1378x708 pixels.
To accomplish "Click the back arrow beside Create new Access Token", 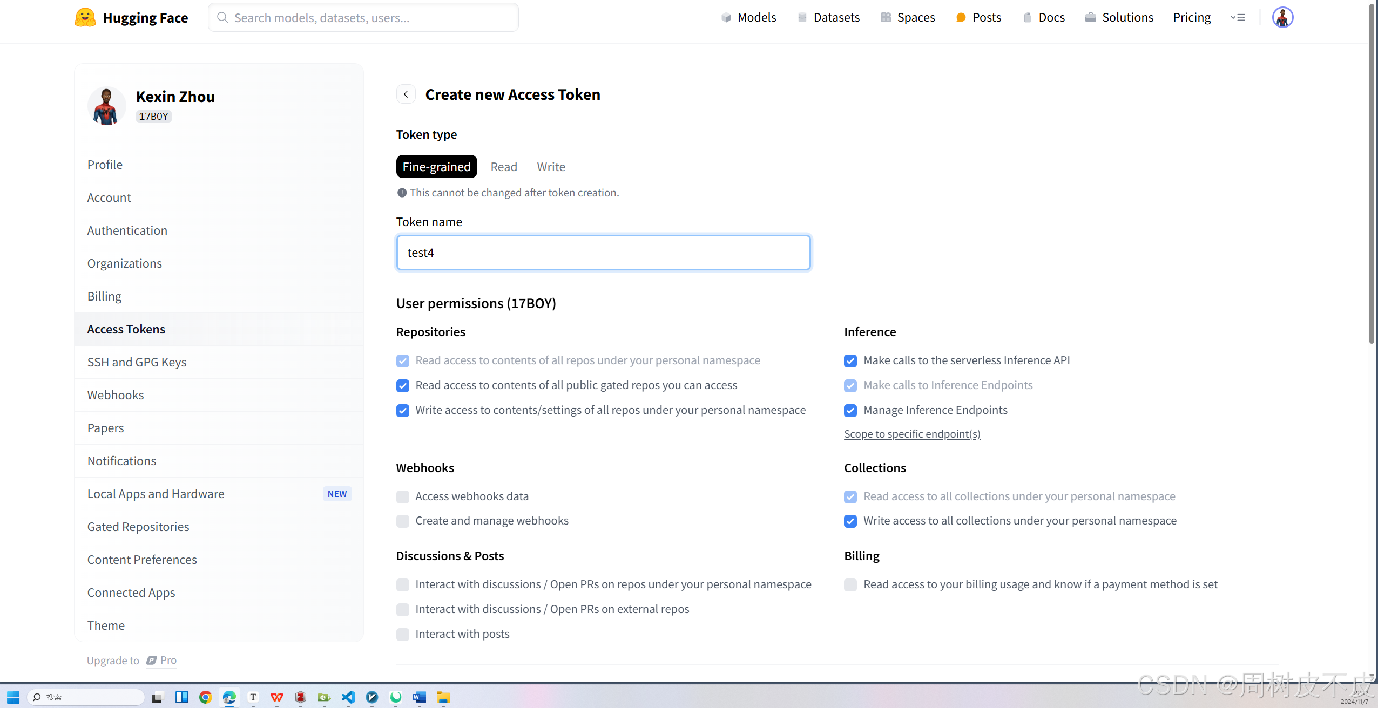I will pyautogui.click(x=406, y=94).
